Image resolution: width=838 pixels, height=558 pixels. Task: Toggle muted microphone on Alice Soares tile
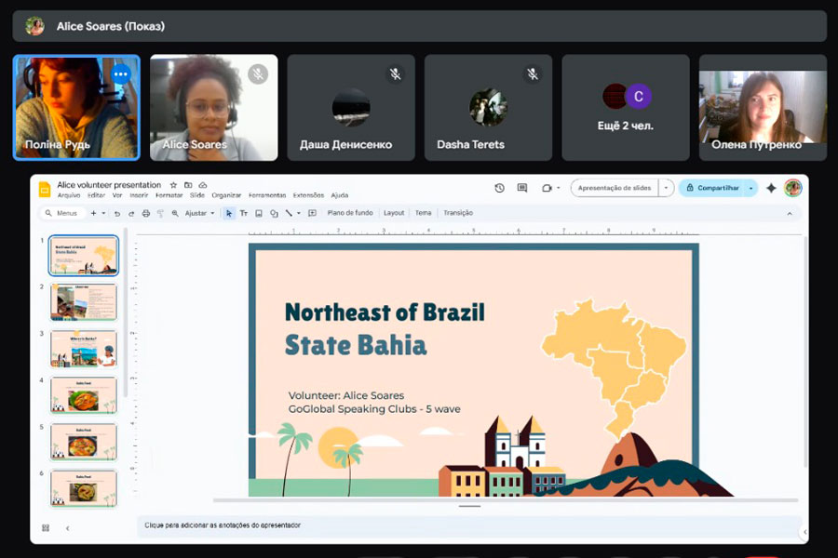[x=258, y=73]
